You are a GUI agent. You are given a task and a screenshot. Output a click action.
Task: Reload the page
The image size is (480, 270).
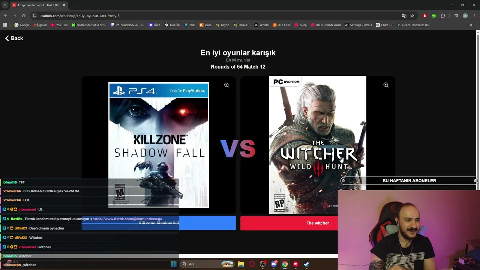pos(24,16)
